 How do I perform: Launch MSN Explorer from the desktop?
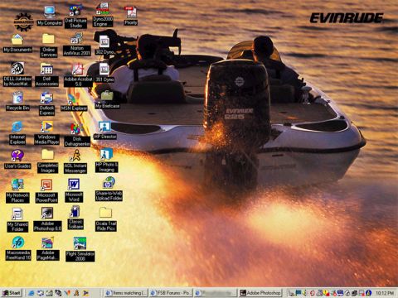74,102
